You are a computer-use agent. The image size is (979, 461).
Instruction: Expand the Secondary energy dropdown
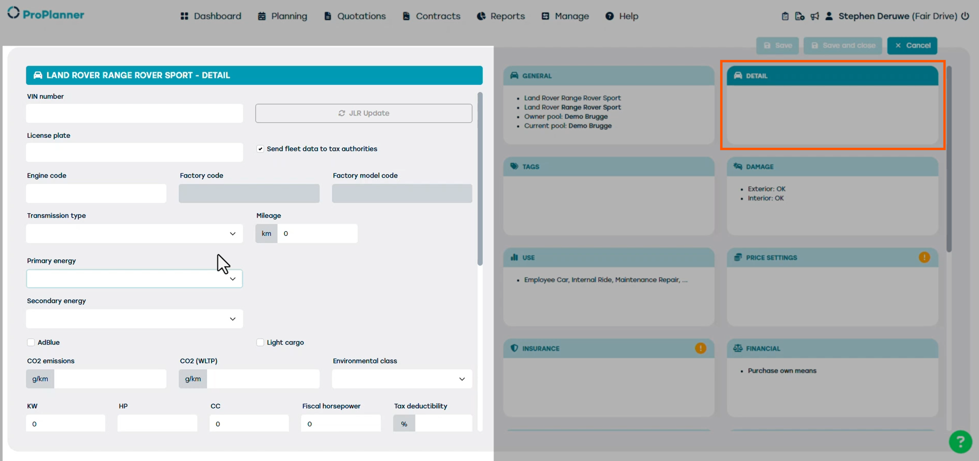click(134, 319)
